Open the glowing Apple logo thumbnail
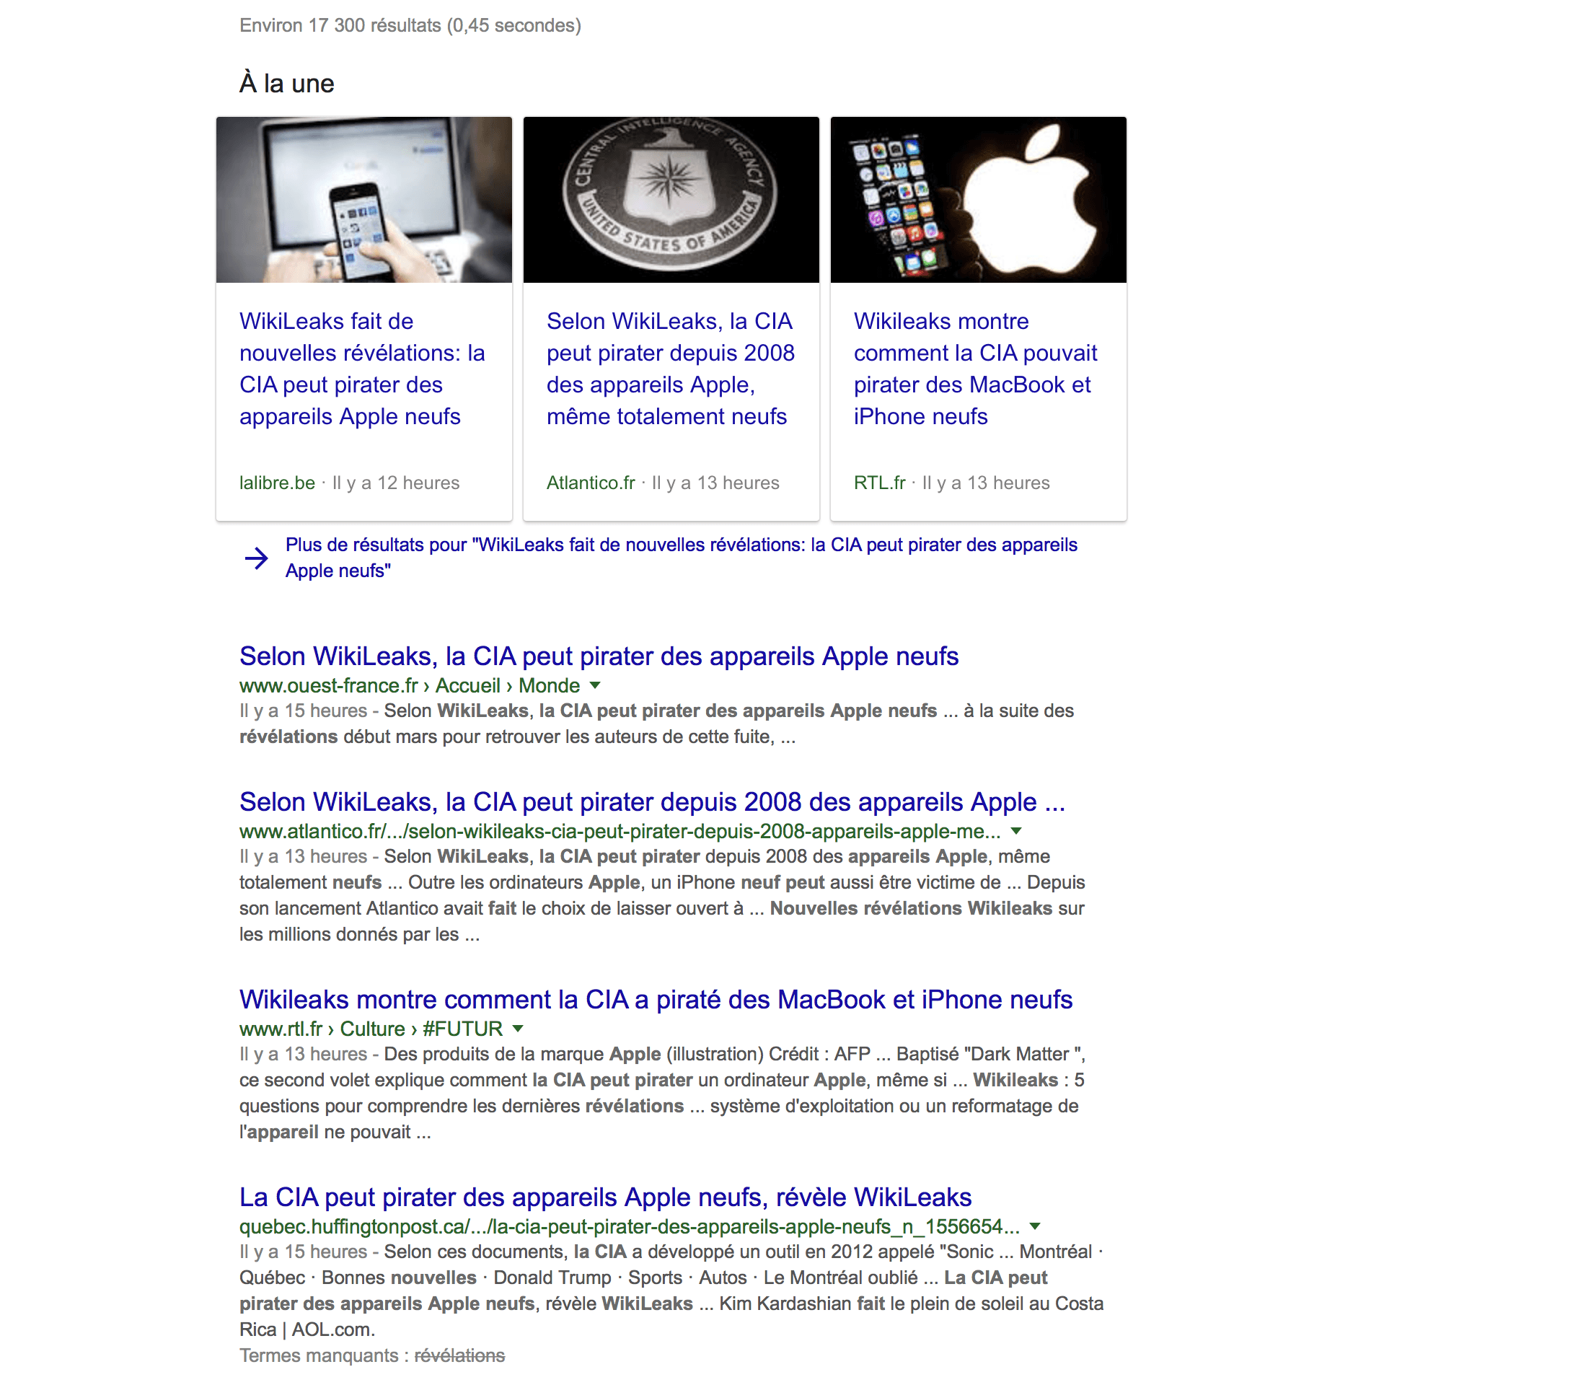 pos(978,200)
